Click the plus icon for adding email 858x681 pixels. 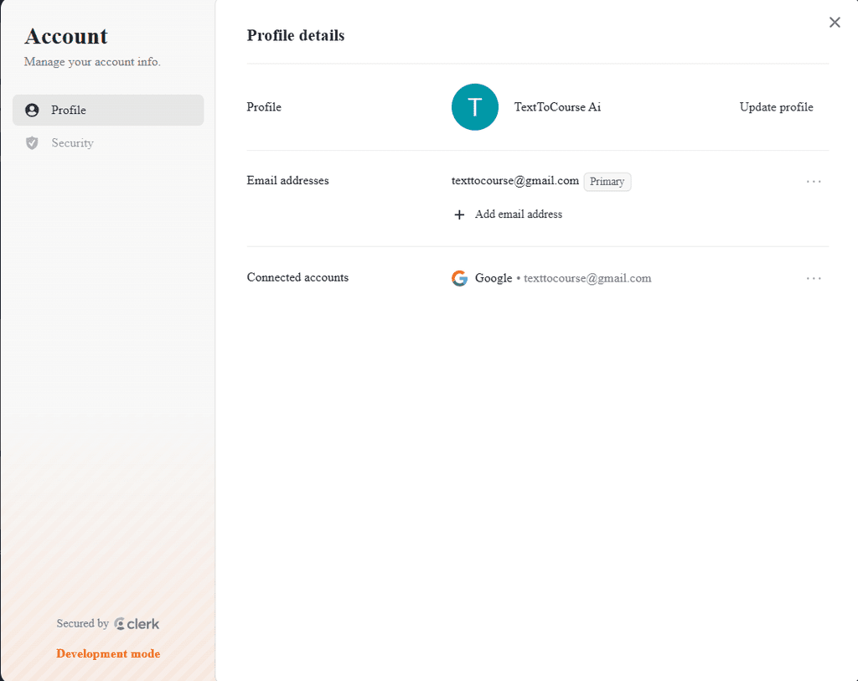pyautogui.click(x=459, y=214)
